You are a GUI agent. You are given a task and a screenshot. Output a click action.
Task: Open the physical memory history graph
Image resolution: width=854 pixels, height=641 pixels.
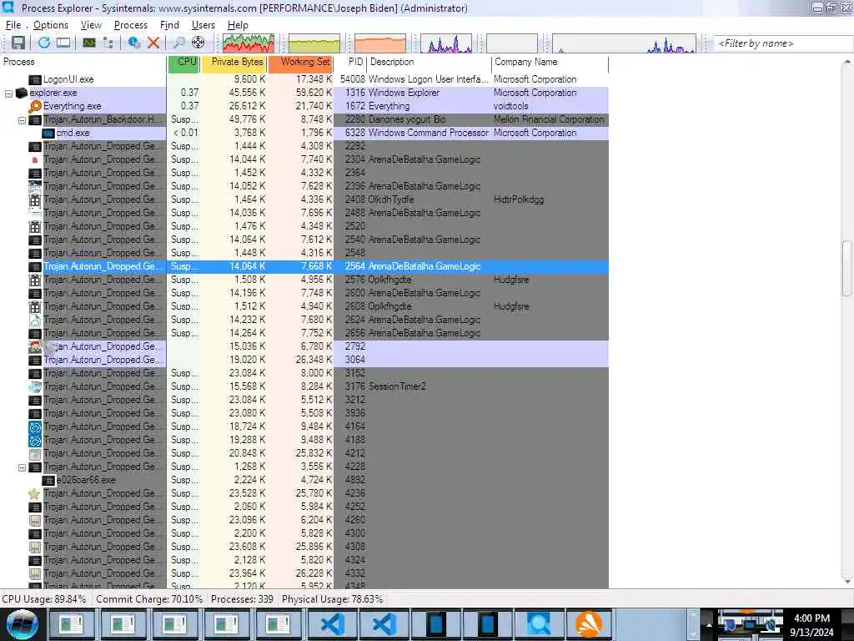[x=380, y=43]
